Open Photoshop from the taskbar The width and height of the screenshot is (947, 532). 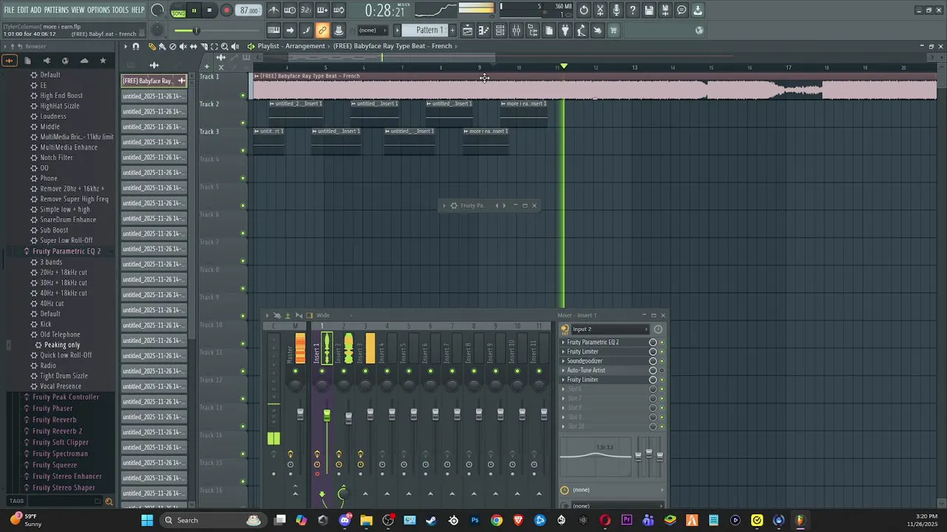475,520
